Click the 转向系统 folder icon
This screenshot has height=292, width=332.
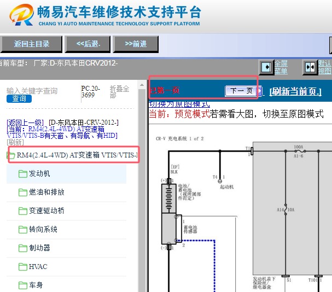22,229
